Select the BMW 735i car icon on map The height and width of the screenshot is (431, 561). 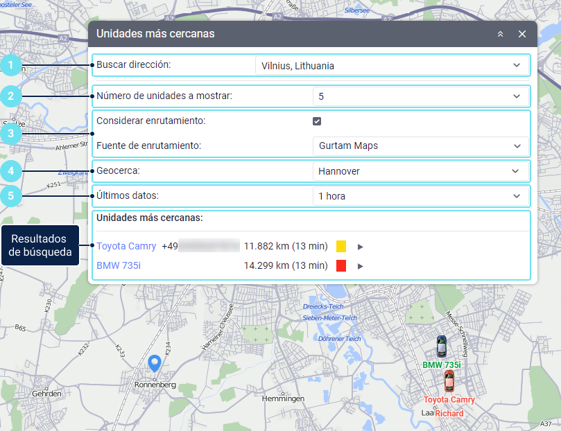[x=442, y=346]
